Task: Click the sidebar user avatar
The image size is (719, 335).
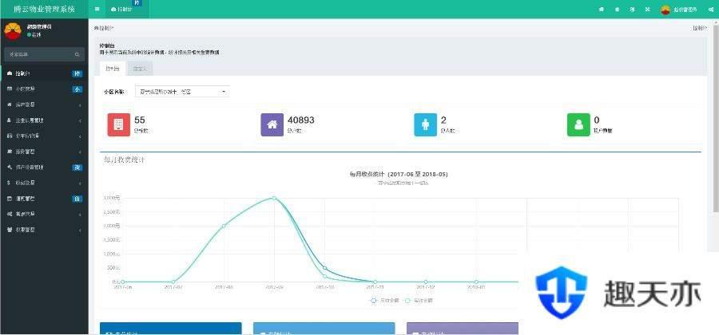Action: (x=12, y=30)
